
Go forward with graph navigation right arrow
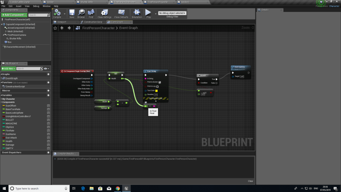pos(69,28)
